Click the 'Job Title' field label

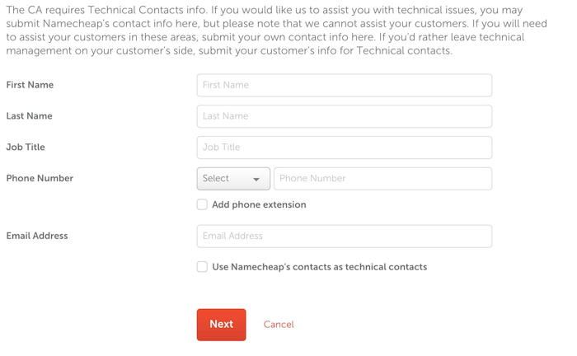click(26, 148)
